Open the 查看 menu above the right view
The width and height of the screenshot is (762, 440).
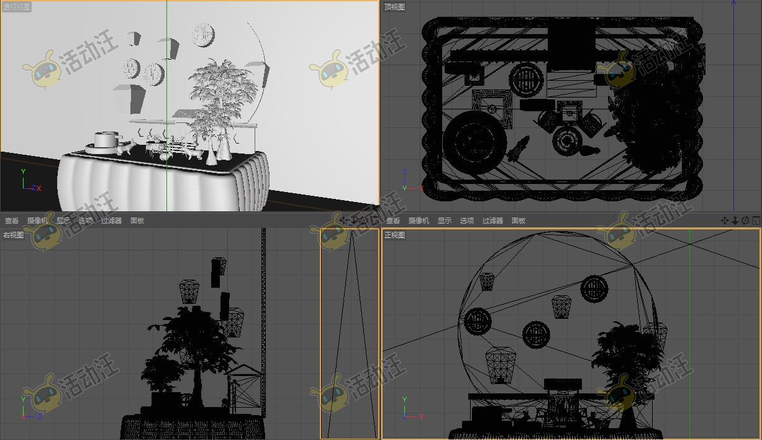(12, 221)
